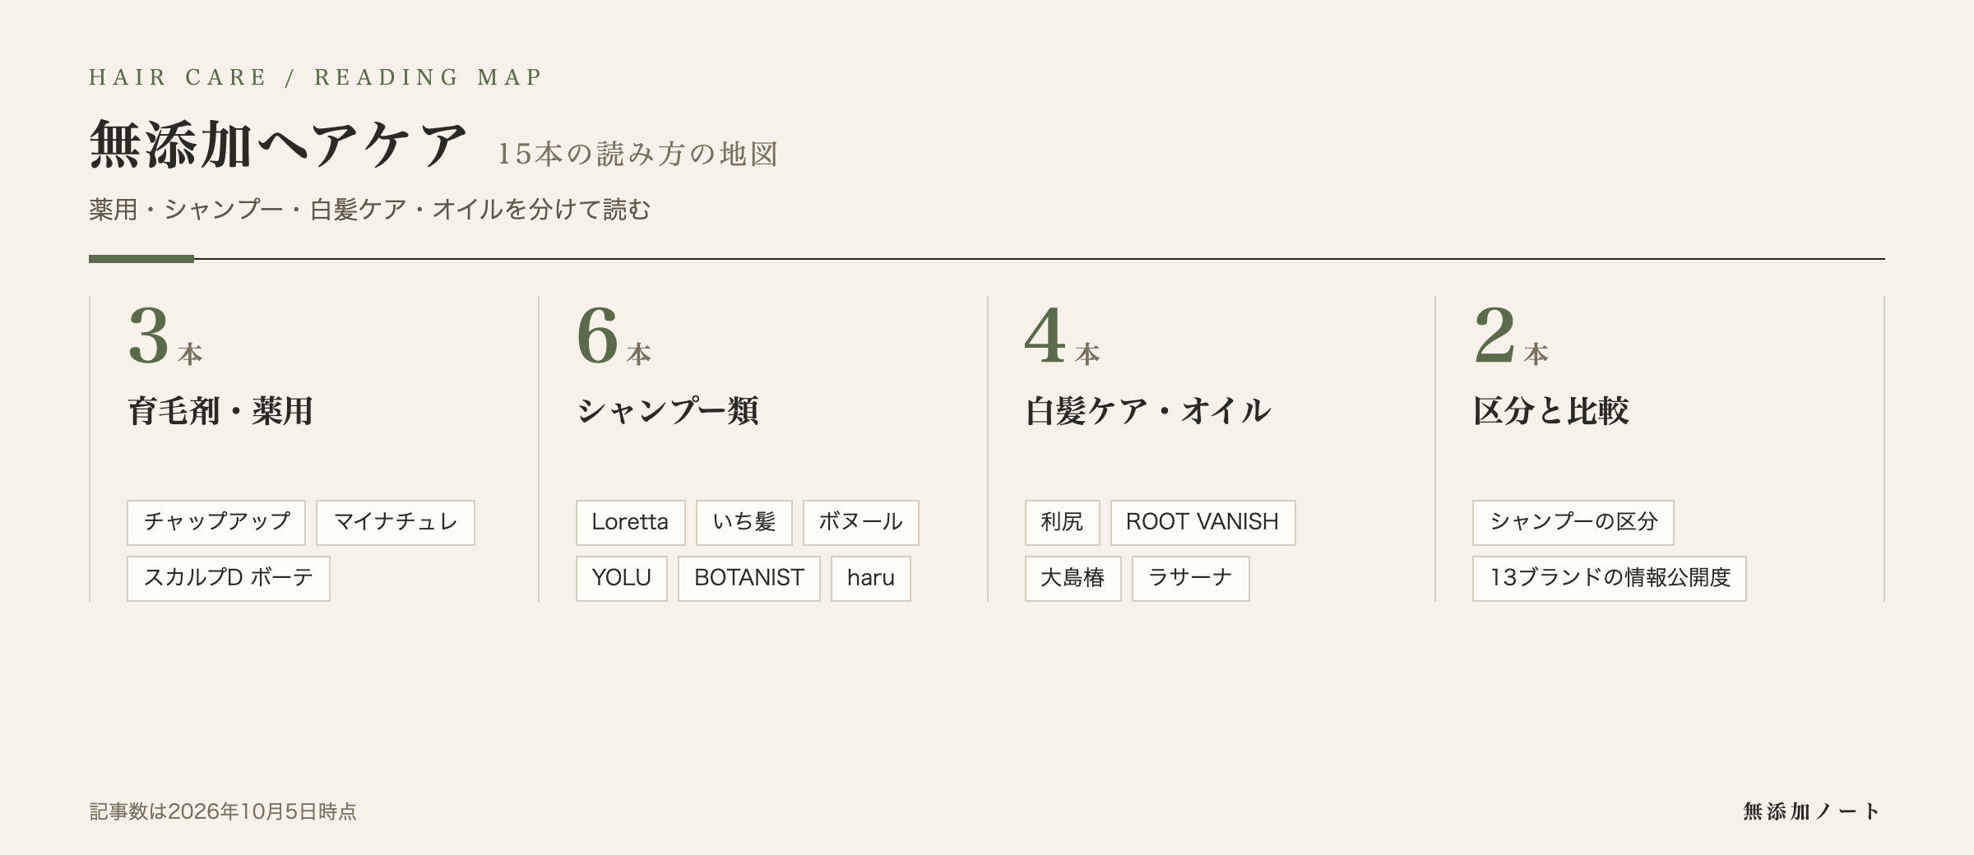Click the Loretta tag

[x=630, y=522]
